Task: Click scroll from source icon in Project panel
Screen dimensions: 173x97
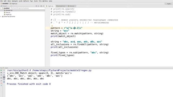Action: tap(36, 6)
